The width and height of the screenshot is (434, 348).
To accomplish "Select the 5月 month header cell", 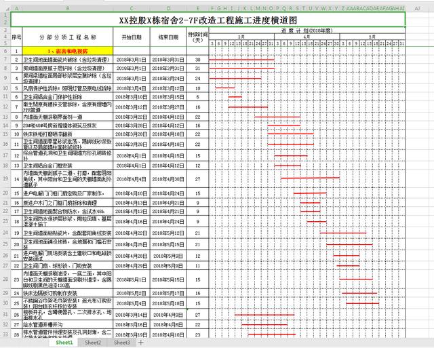I will tap(372, 37).
